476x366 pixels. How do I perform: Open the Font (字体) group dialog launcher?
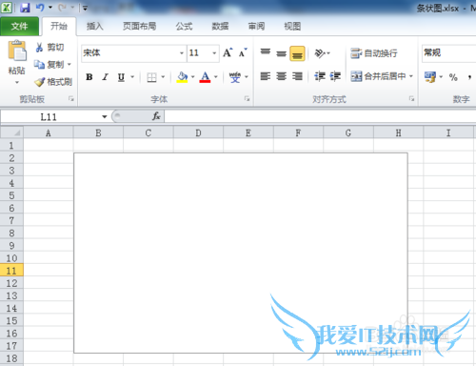coord(247,99)
